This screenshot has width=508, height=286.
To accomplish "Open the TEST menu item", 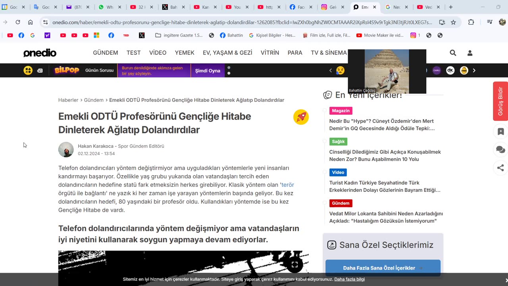I will click(134, 53).
